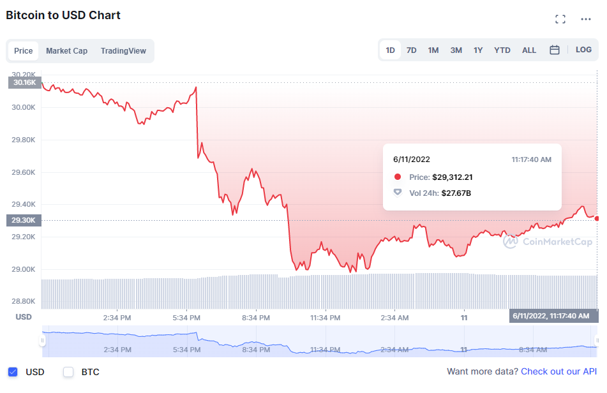Check the BTC currency checkbox
This screenshot has width=607, height=393.
point(68,372)
